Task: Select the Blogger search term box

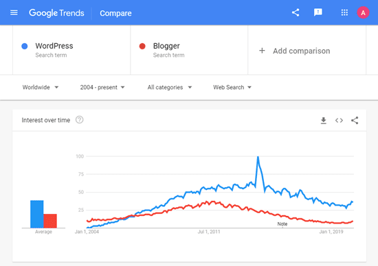Action: click(x=189, y=50)
